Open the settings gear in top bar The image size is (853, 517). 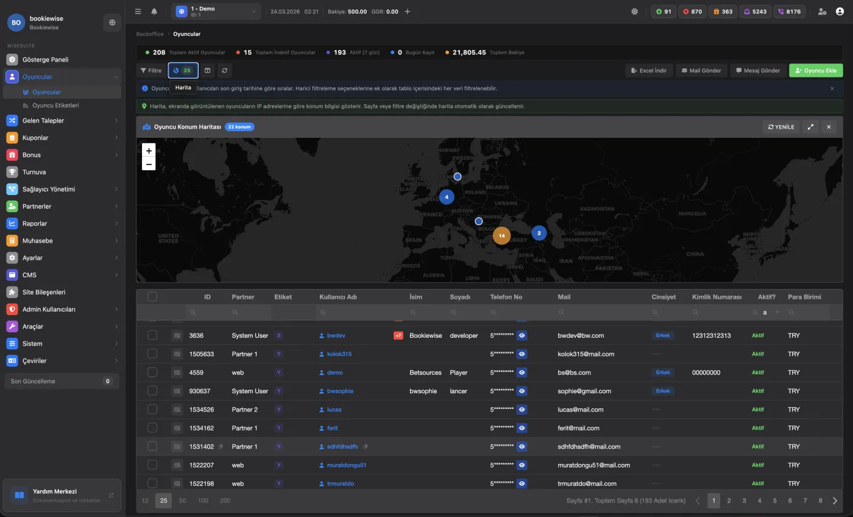[x=635, y=12]
